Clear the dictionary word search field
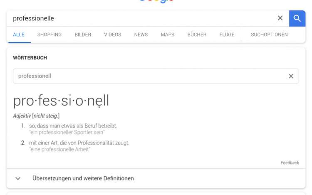Image resolution: width=312 pixels, height=195 pixels. (x=291, y=76)
